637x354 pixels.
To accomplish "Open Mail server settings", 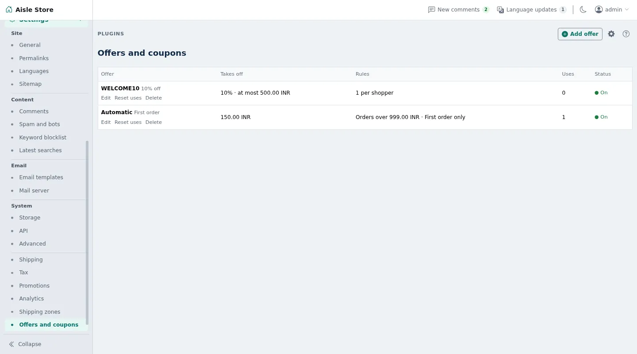I will tap(34, 190).
